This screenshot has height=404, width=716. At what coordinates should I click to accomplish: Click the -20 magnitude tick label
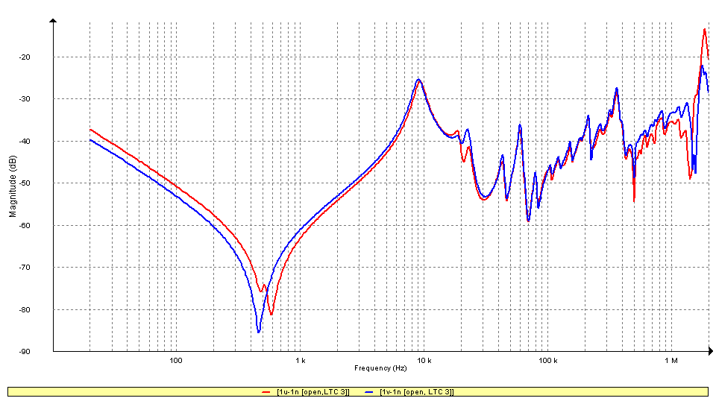pyautogui.click(x=25, y=57)
